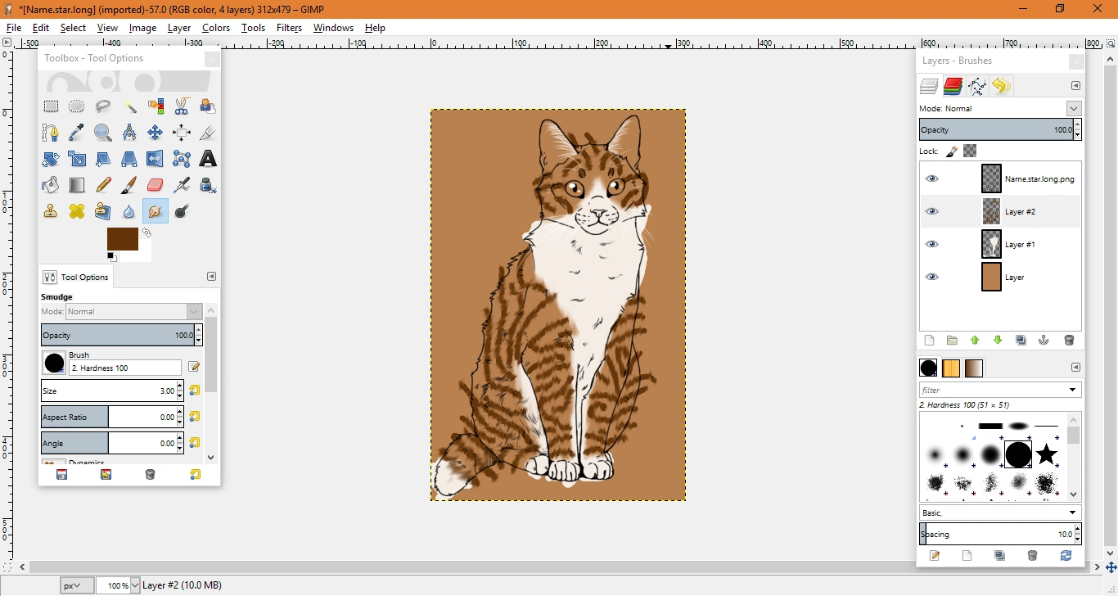Raise the selected layer
This screenshot has height=596, width=1118.
click(975, 341)
